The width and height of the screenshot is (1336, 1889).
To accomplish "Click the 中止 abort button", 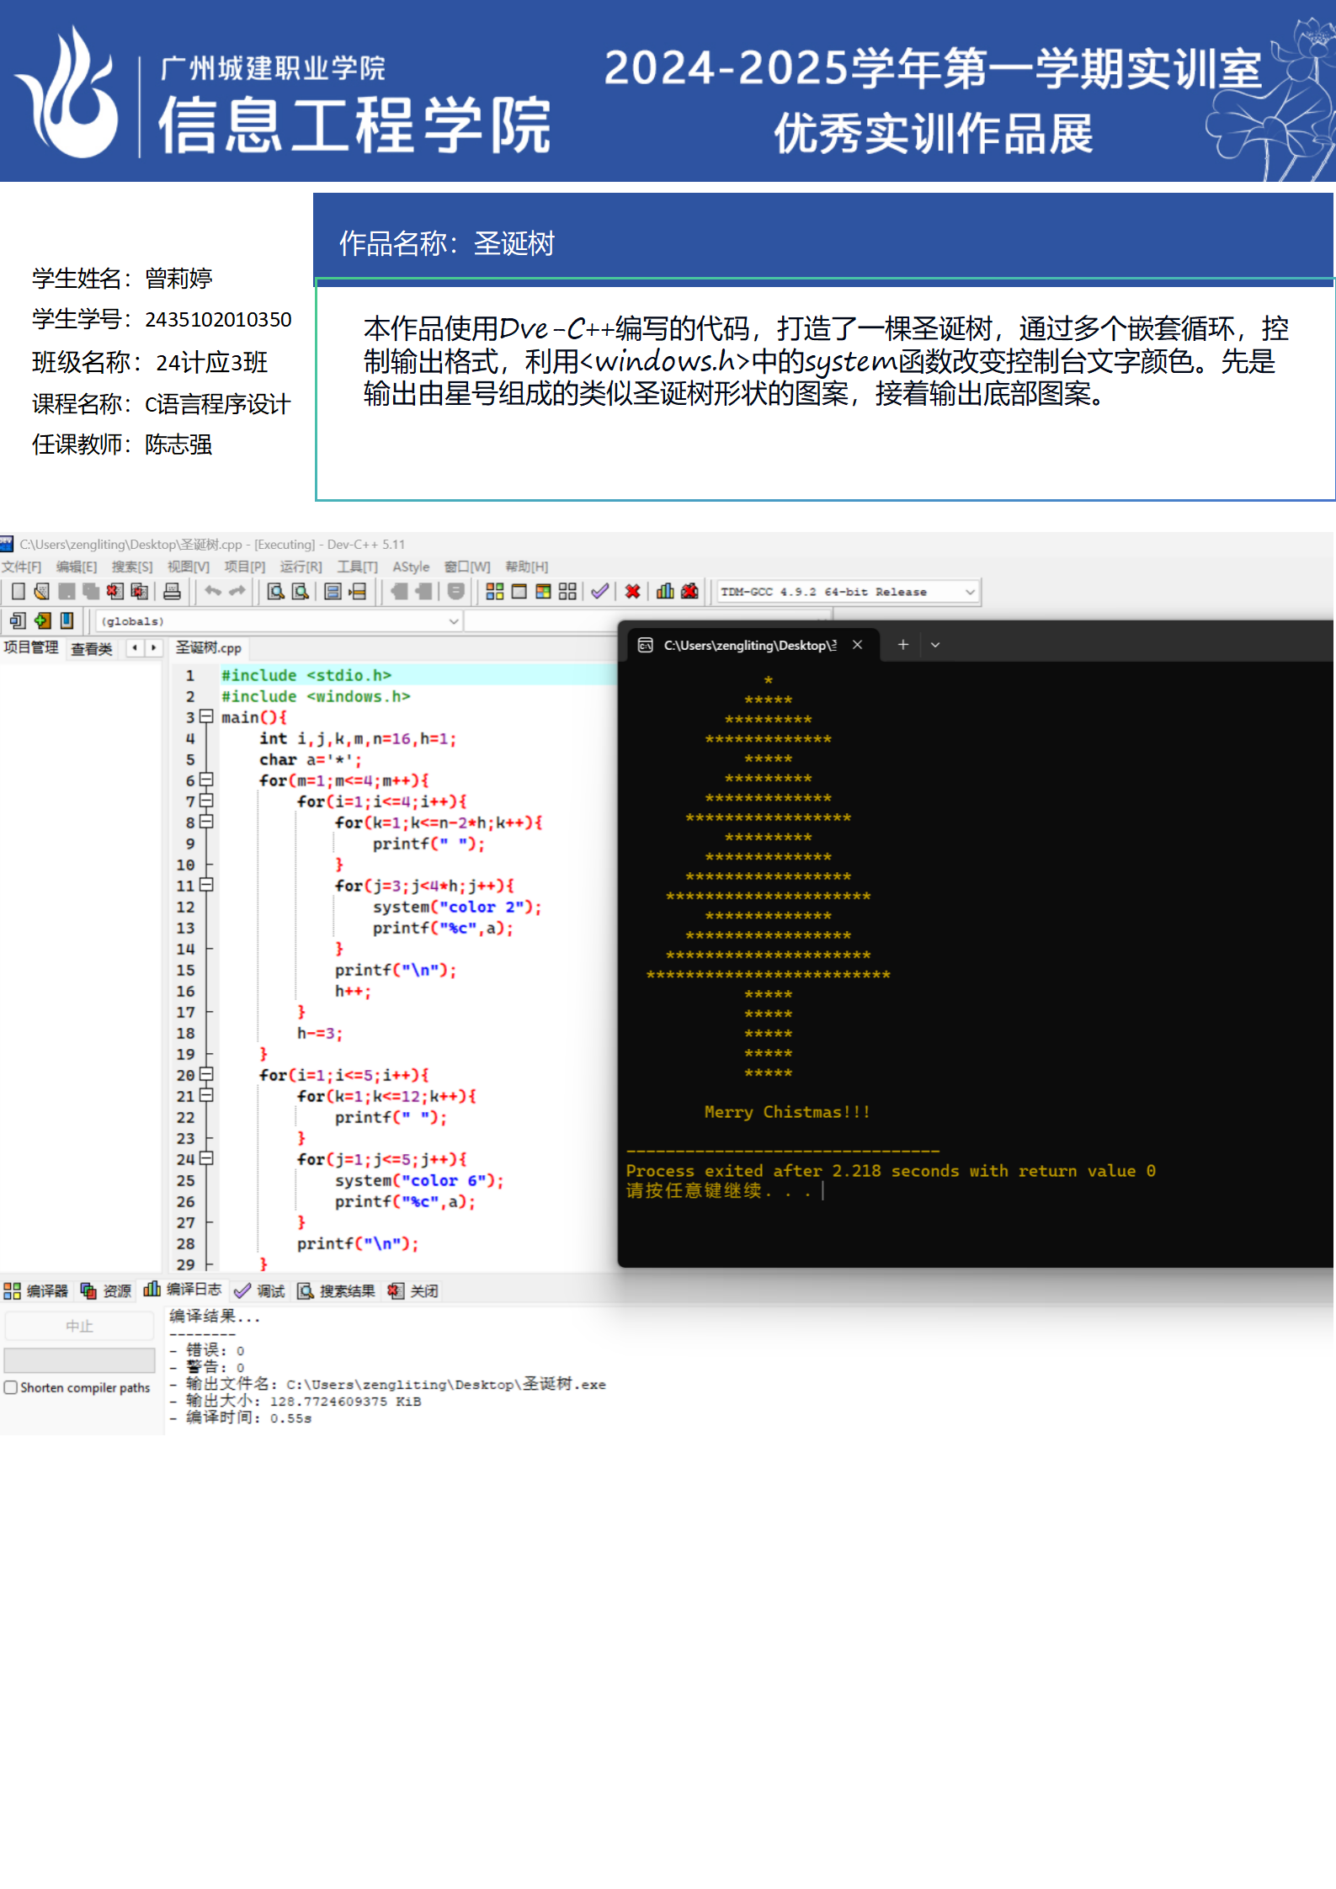I will click(x=79, y=1326).
